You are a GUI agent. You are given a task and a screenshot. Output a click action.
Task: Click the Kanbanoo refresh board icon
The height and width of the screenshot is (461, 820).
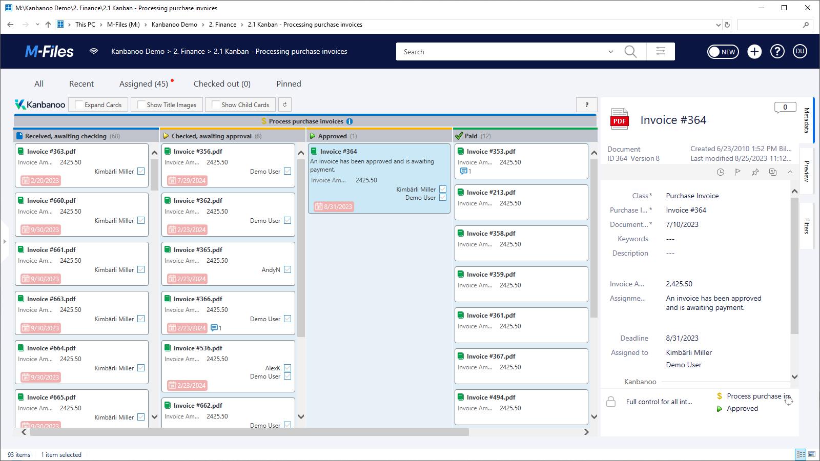(x=284, y=104)
